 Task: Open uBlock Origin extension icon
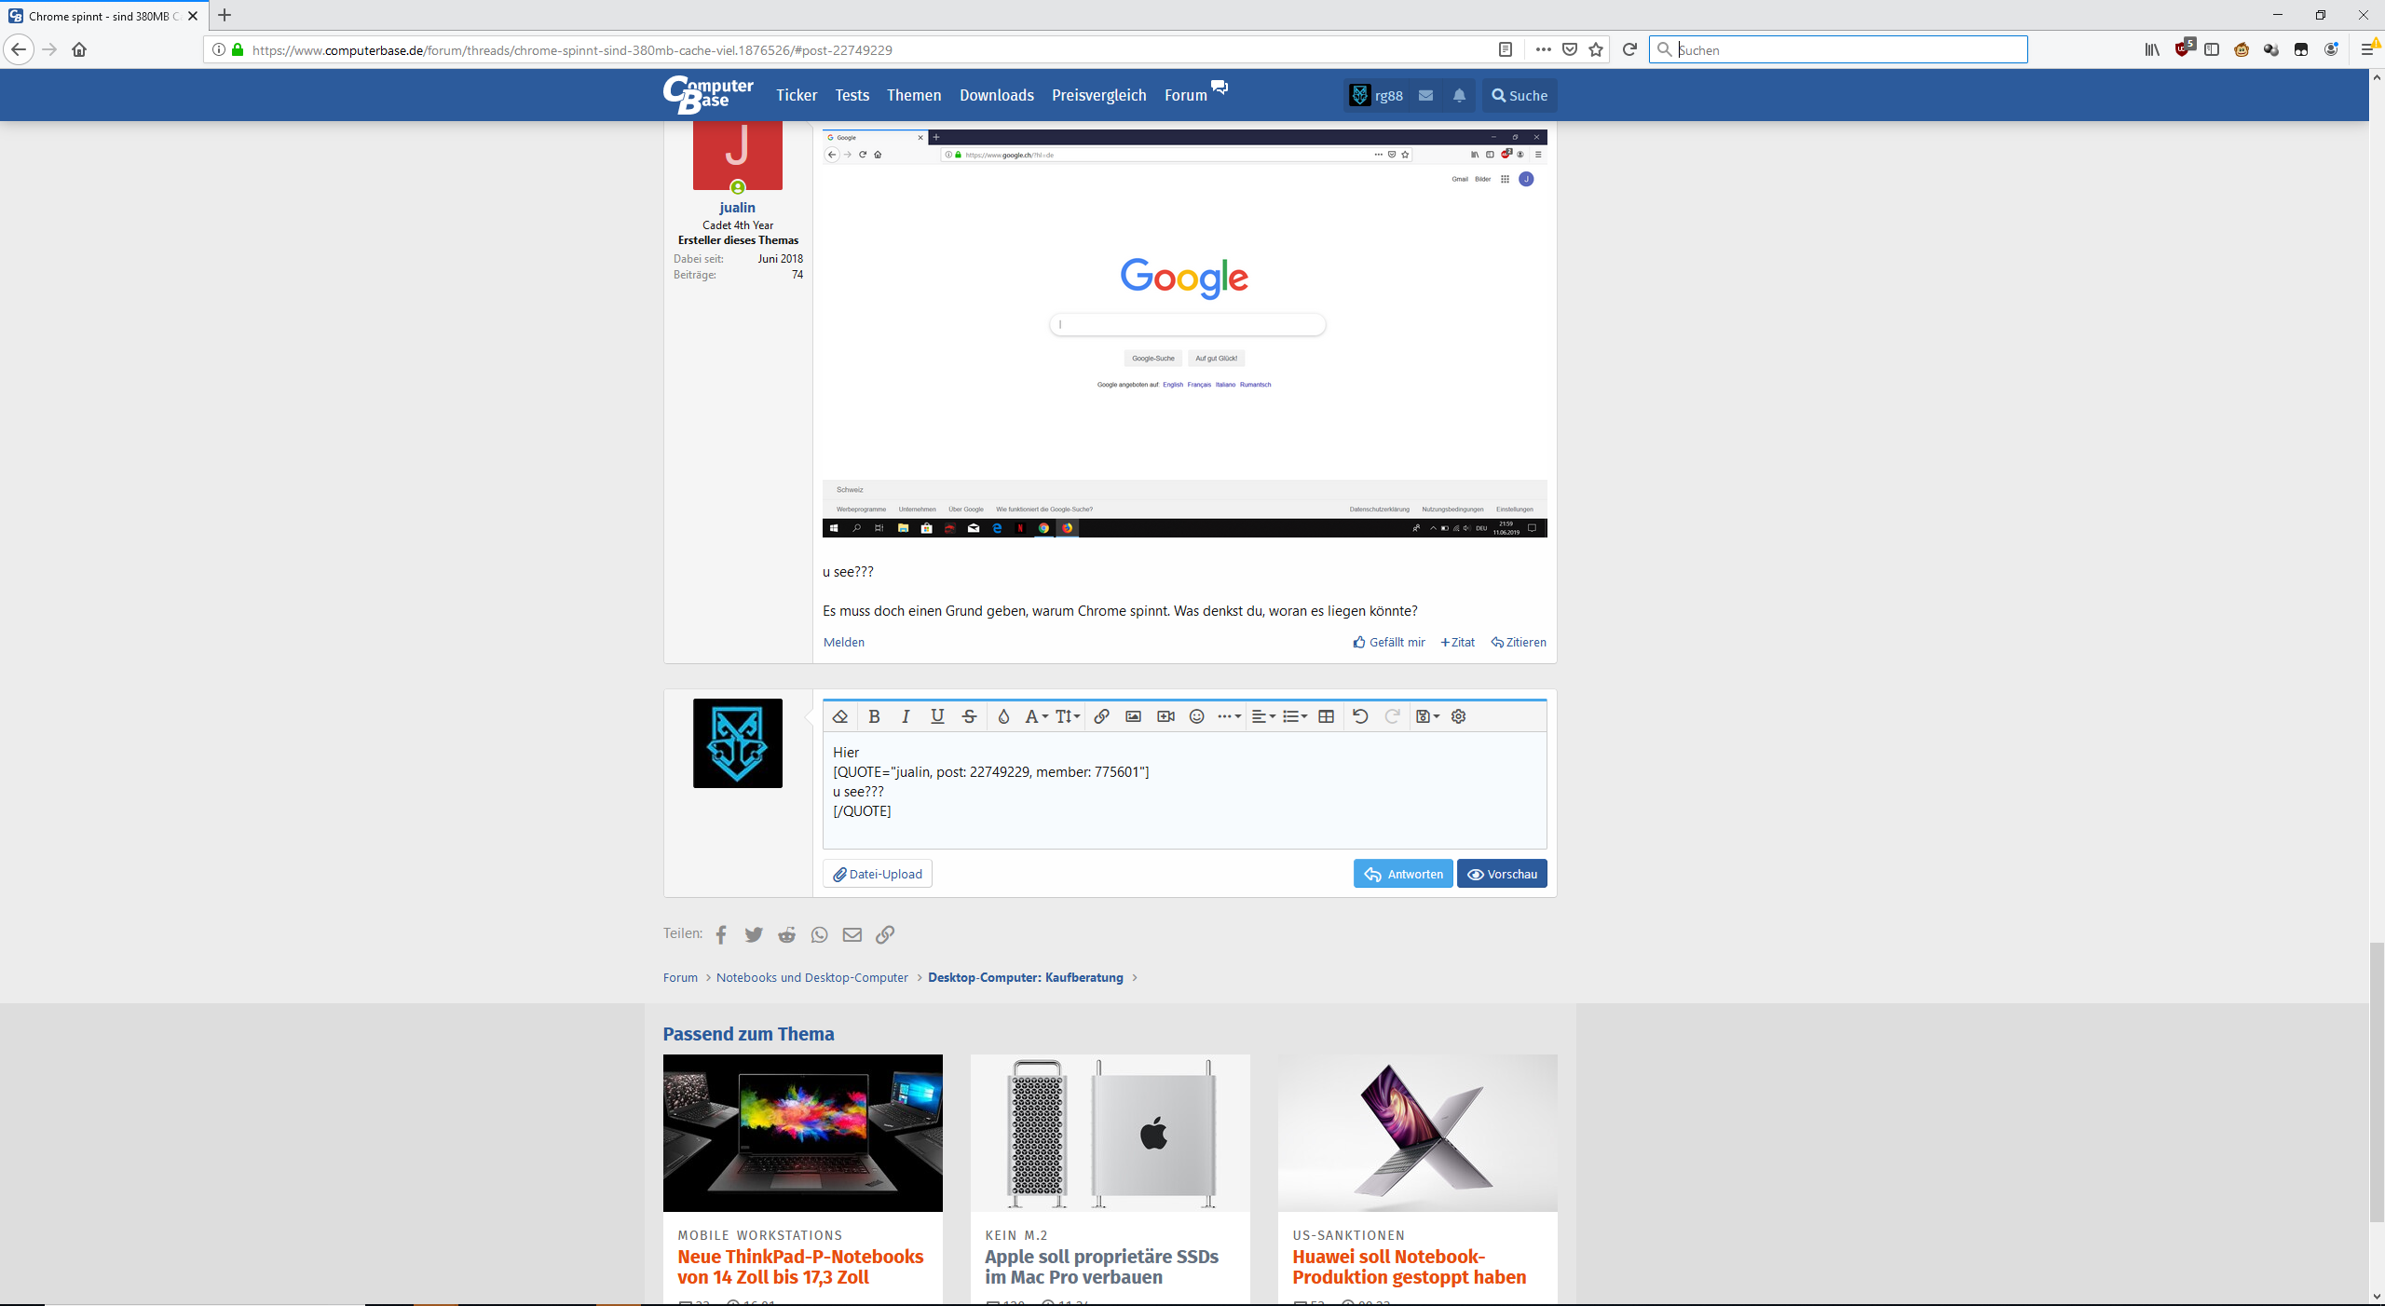click(x=2183, y=48)
